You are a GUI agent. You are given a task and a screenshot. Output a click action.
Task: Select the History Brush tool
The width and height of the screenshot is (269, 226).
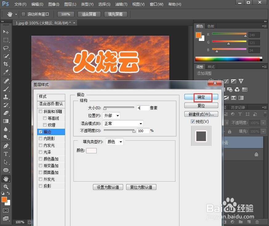(x=6, y=105)
